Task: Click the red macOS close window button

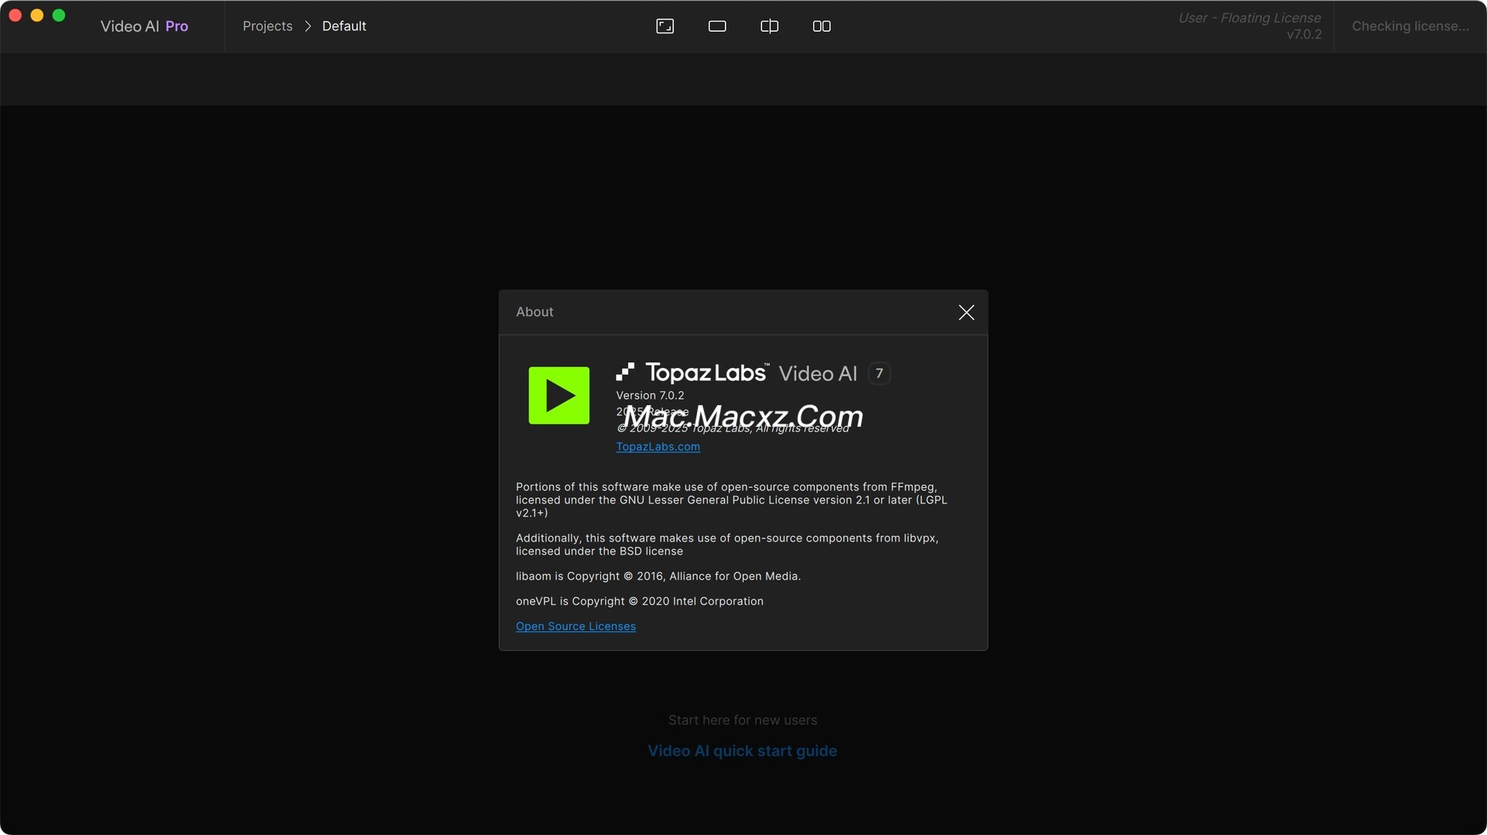Action: pyautogui.click(x=15, y=15)
